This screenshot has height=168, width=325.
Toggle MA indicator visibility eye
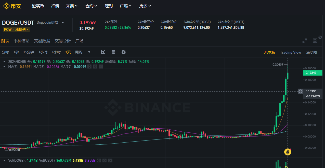89,67
